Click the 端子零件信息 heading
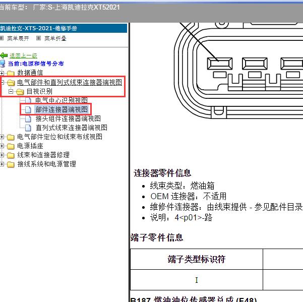Viewport: 303px width, 302px height. [x=156, y=237]
